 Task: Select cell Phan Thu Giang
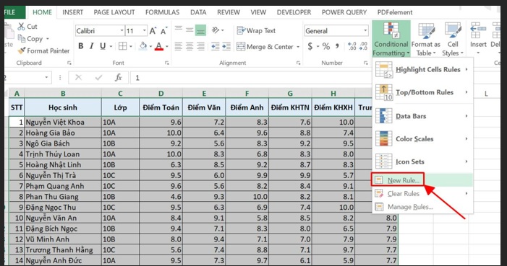point(63,197)
